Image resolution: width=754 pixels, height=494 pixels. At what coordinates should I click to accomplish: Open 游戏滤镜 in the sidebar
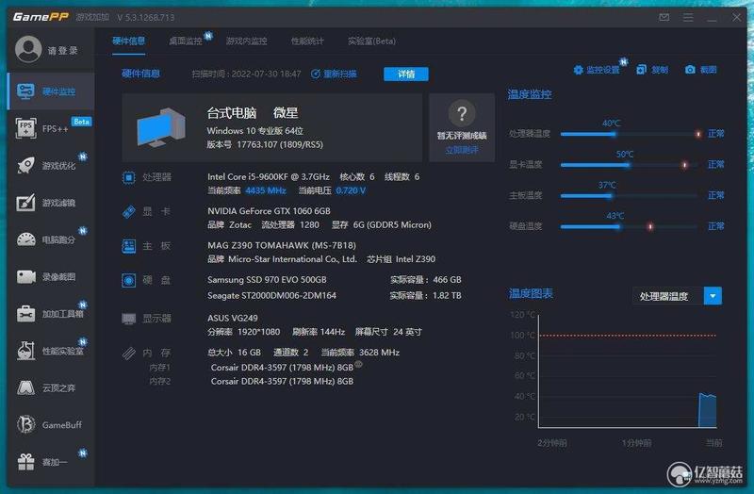click(51, 203)
